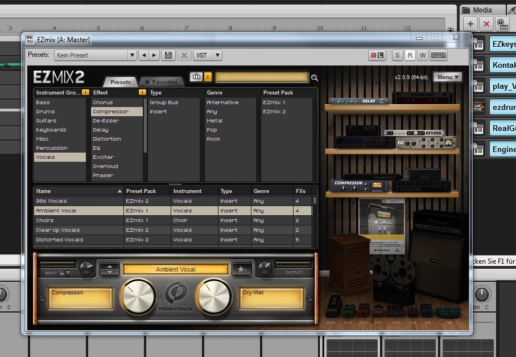This screenshot has height=357, width=516.
Task: Select Vocals in Instrument Group list
Action: tap(60, 157)
